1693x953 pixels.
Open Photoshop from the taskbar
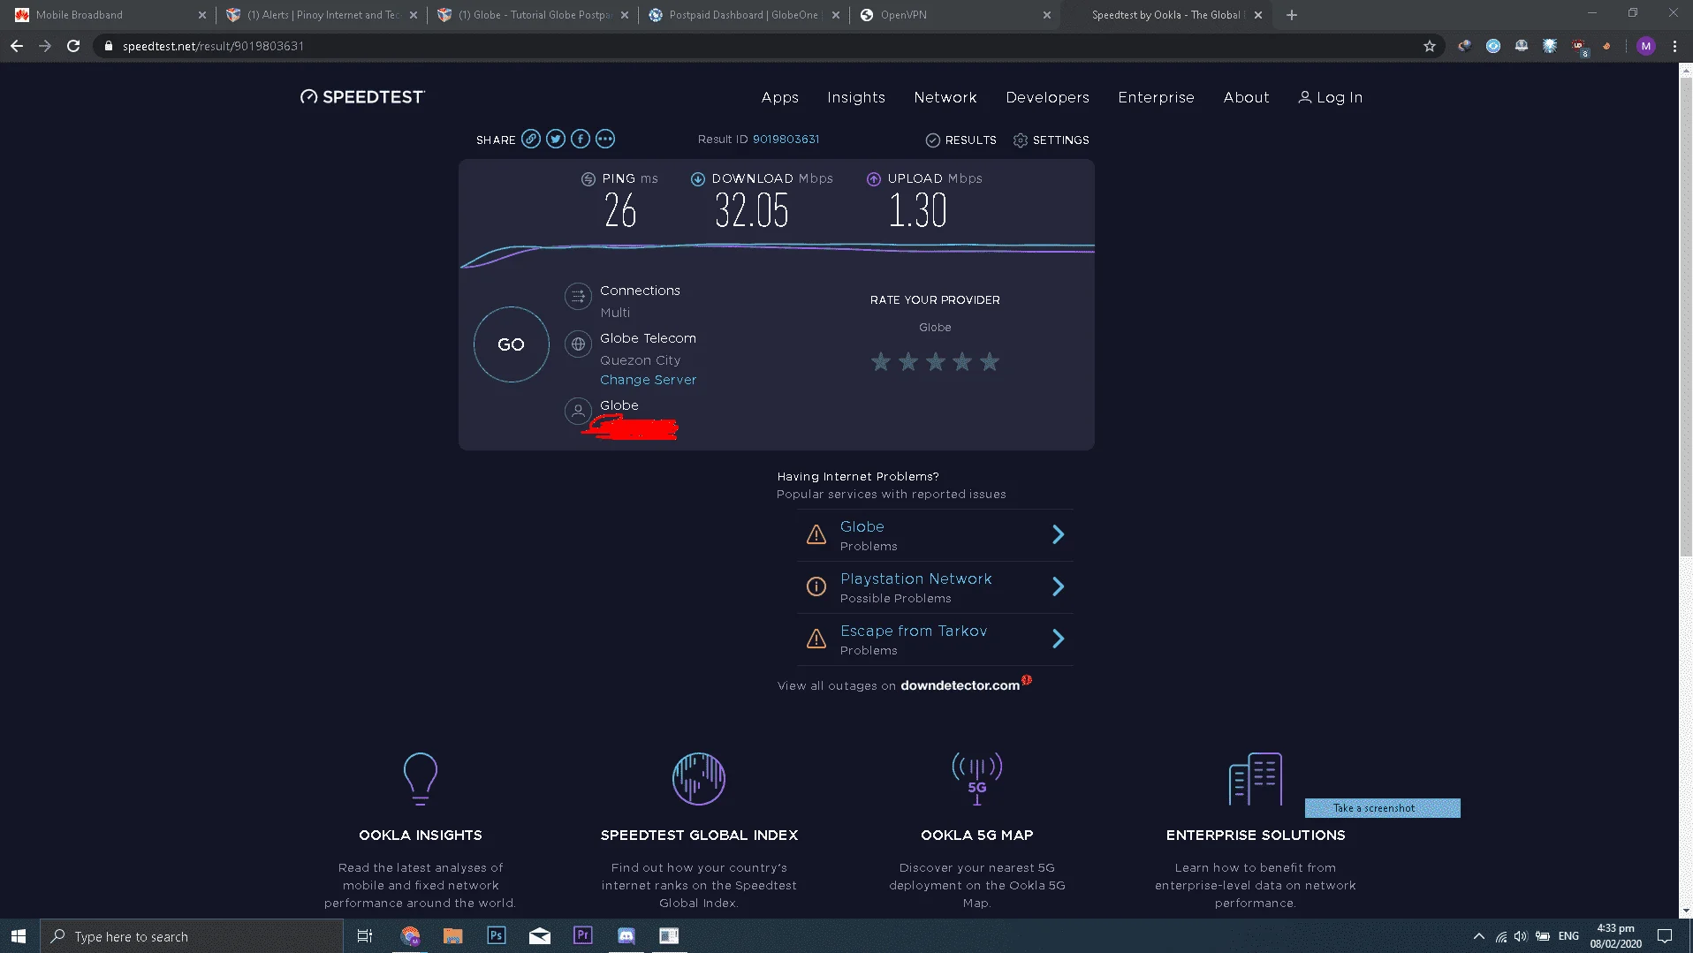[x=497, y=935]
